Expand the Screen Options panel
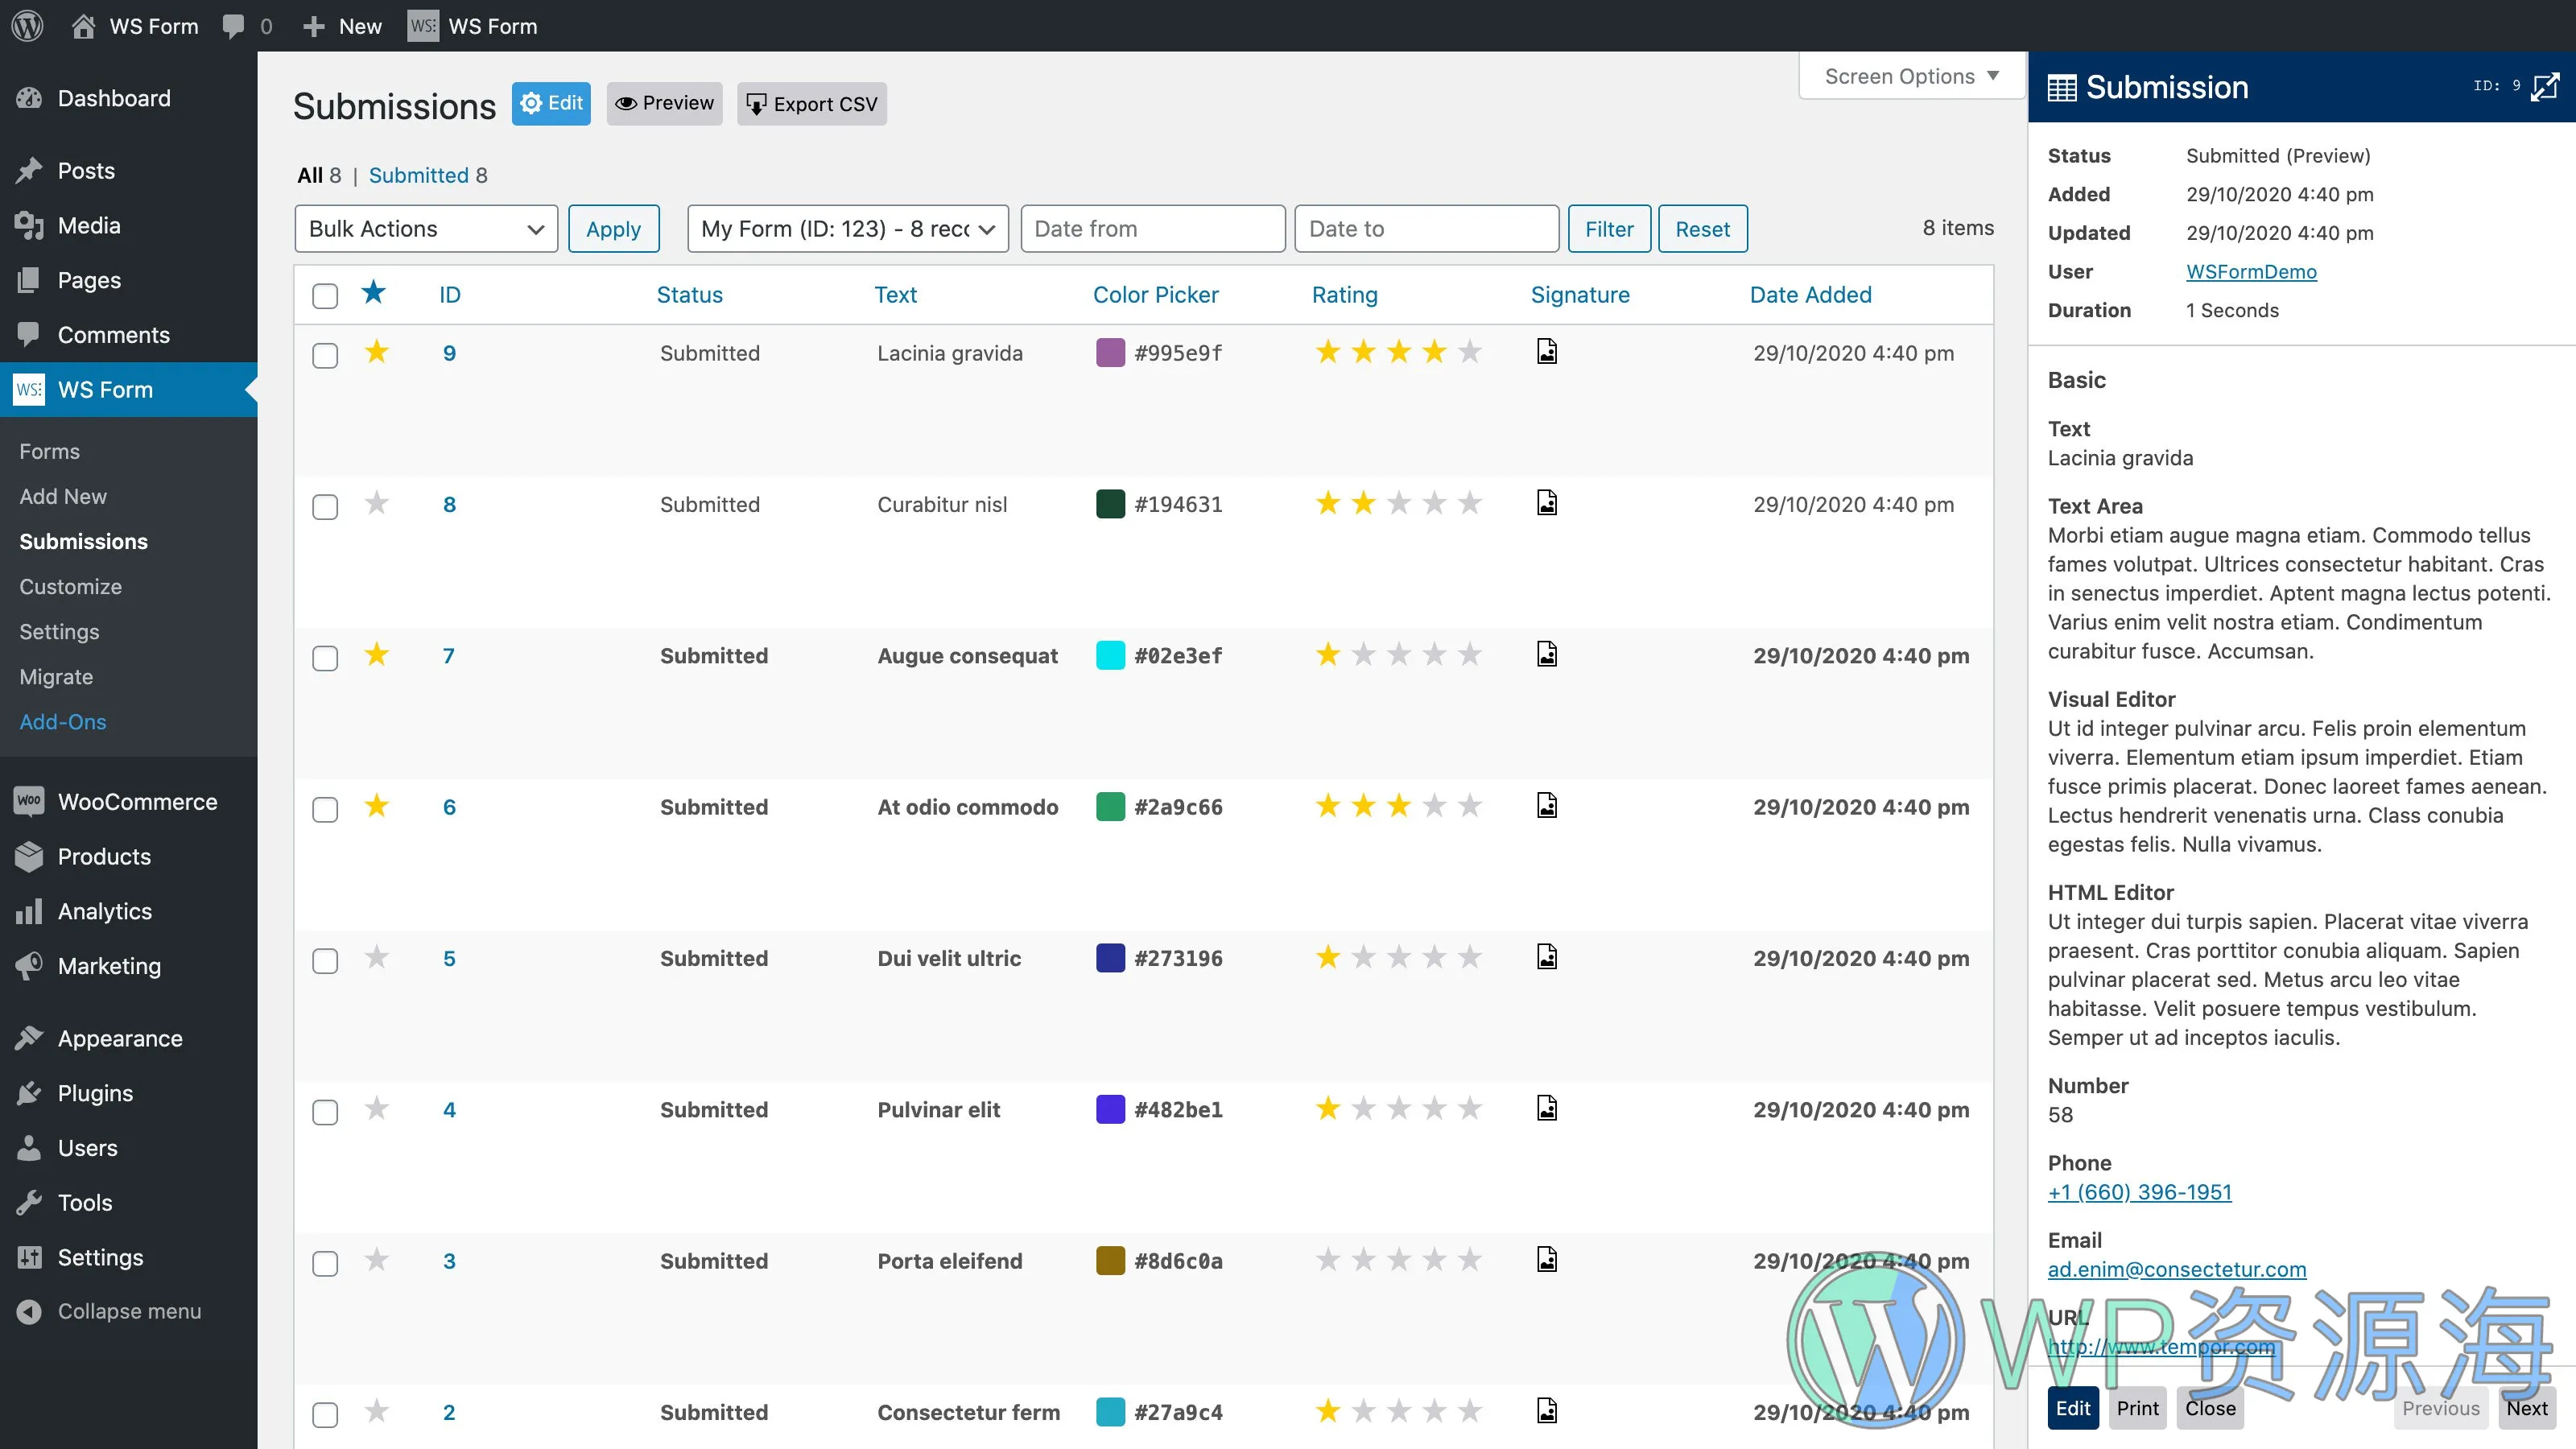2576x1449 pixels. [x=1911, y=76]
